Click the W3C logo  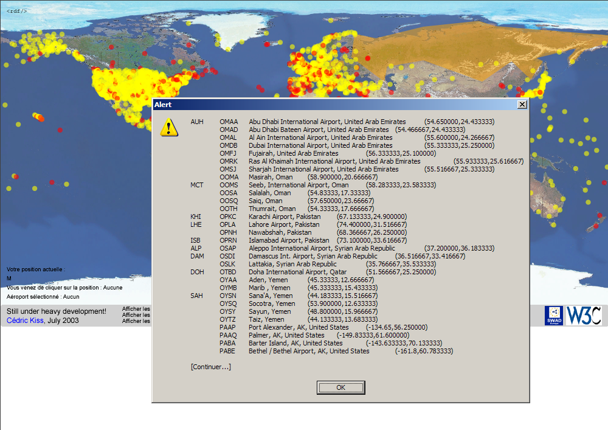pyautogui.click(x=584, y=315)
